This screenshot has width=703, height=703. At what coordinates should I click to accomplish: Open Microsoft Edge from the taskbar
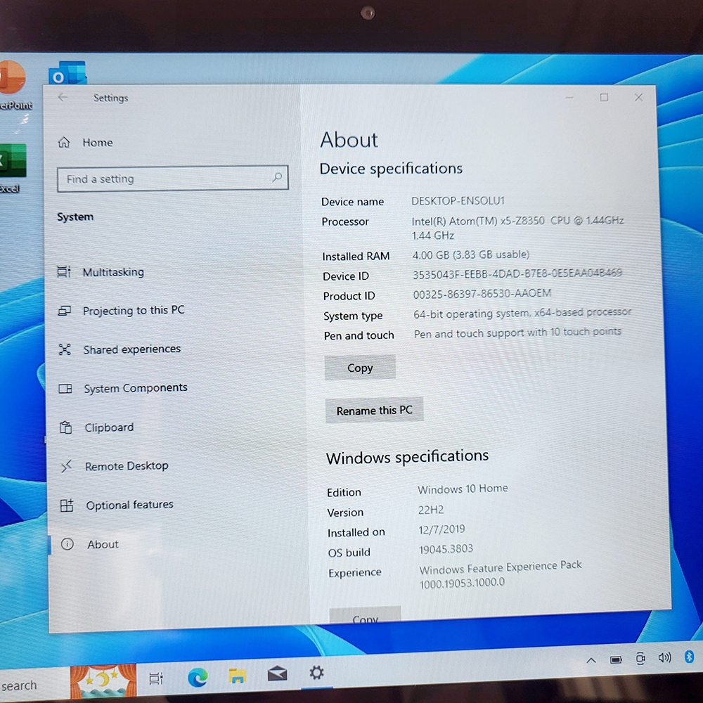point(198,677)
